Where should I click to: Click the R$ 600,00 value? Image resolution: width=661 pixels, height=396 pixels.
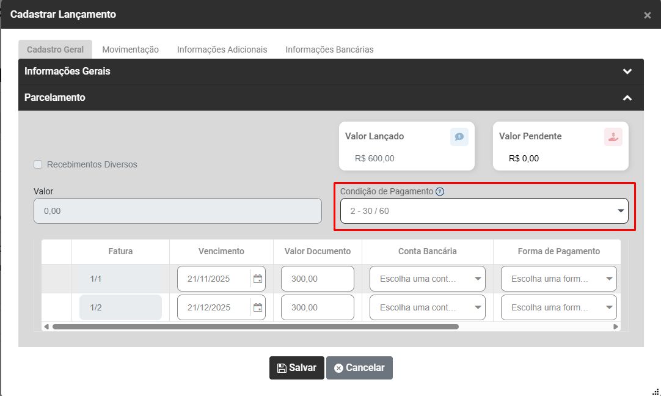(374, 158)
